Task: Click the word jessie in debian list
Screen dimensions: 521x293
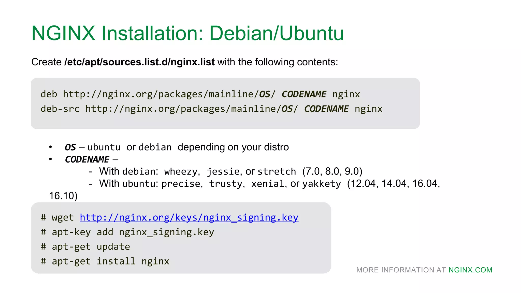Action: coord(223,172)
